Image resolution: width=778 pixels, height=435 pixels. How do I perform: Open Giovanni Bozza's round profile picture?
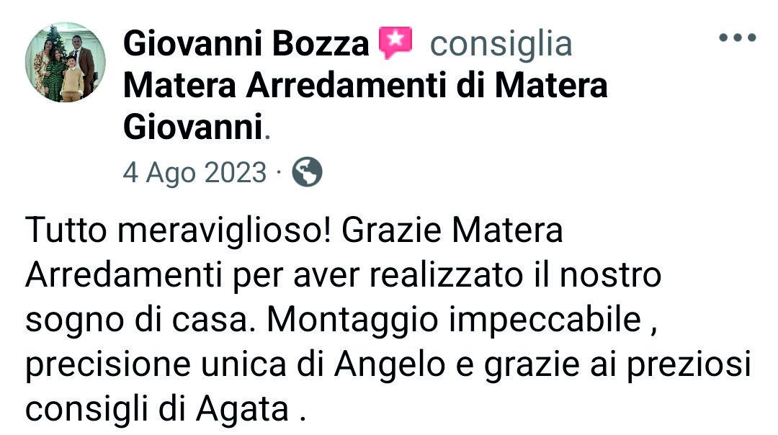tap(66, 62)
